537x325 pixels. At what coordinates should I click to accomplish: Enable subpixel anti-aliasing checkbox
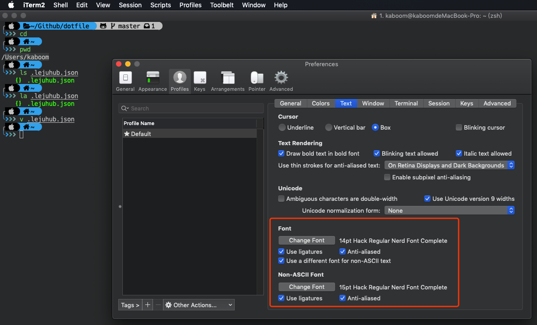tap(387, 177)
